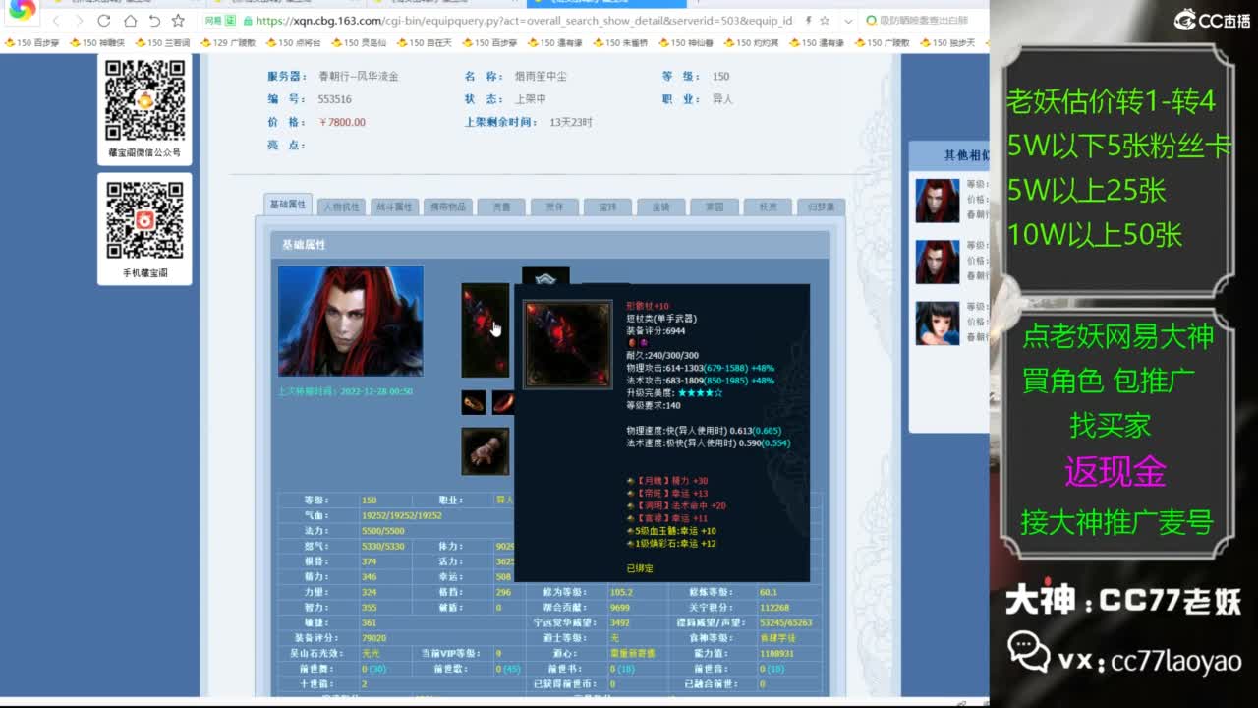
Task: Reload the page with the refresh icon
Action: tap(104, 21)
